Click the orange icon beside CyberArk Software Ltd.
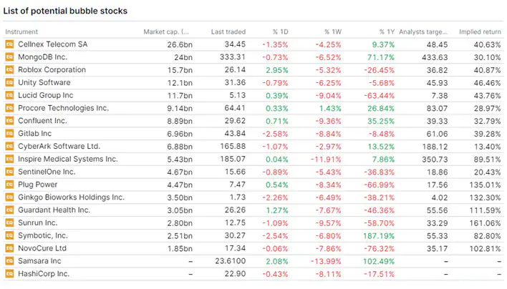Viewport: 507px width, 289px height. click(9, 146)
